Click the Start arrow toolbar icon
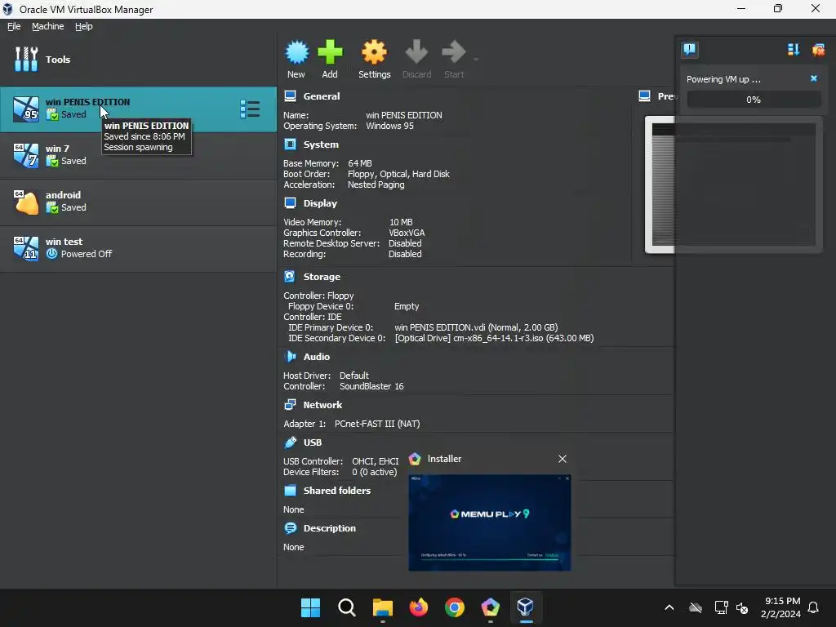Image resolution: width=836 pixels, height=627 pixels. (454, 52)
